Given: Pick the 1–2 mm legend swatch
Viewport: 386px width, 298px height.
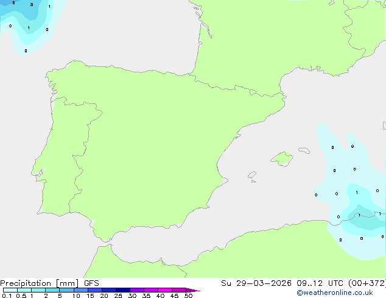Looking at the screenshot, I should point(38,290).
